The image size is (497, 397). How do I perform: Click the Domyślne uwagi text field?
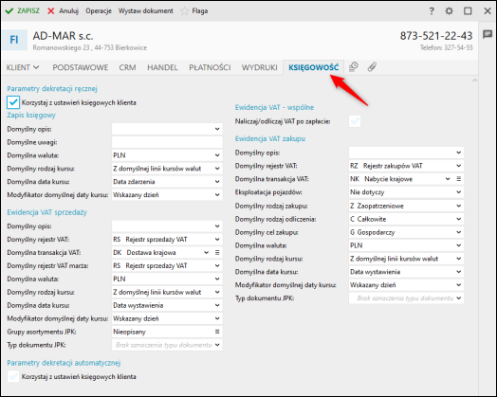click(x=167, y=142)
